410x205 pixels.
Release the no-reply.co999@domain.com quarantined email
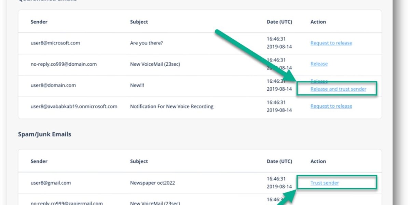(x=319, y=64)
